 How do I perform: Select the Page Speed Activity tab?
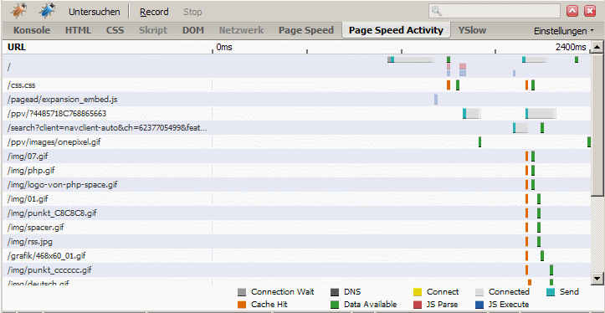(x=397, y=30)
